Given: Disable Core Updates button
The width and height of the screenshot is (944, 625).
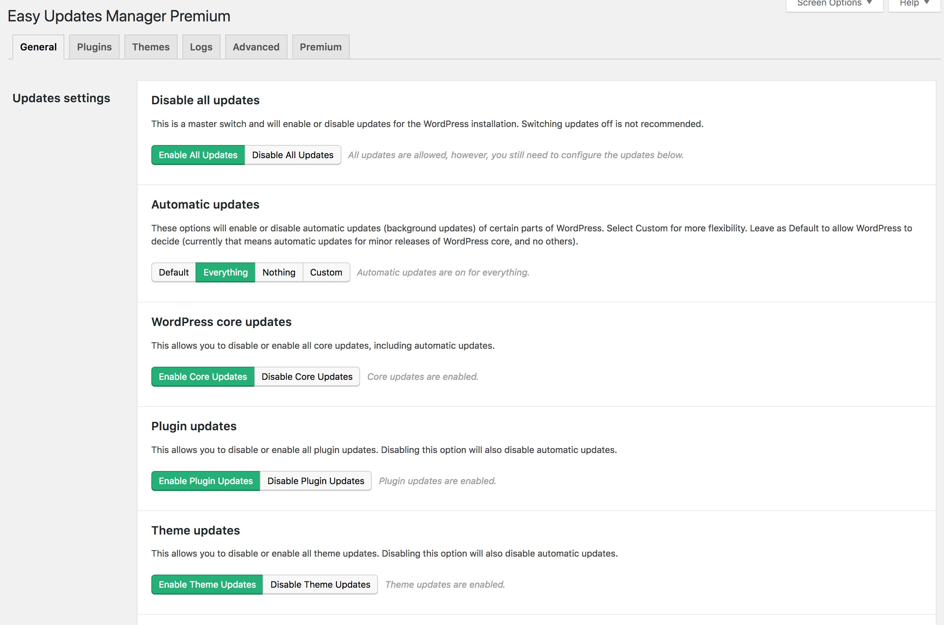Looking at the screenshot, I should coord(307,377).
